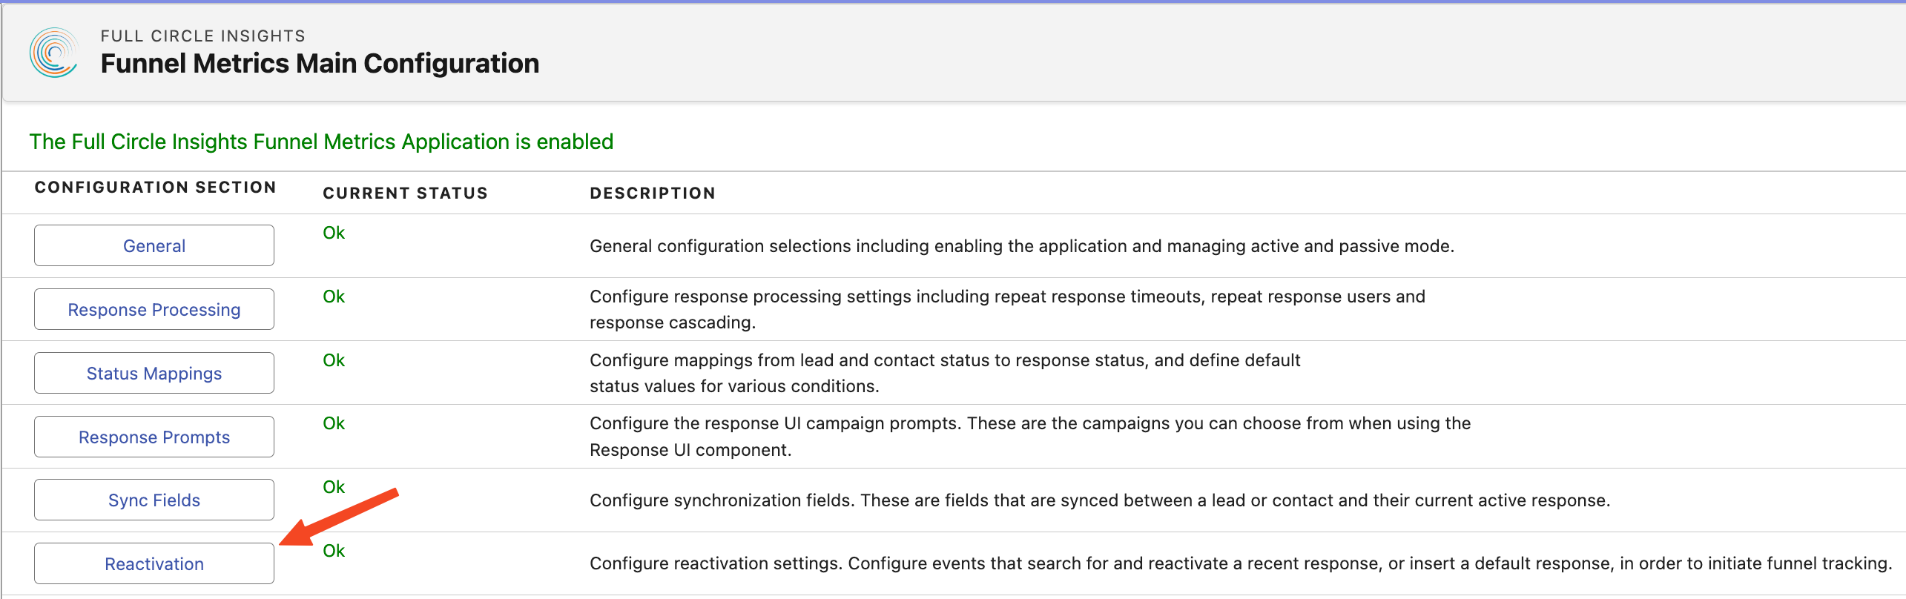Open the Sync Fields configuration

154,500
